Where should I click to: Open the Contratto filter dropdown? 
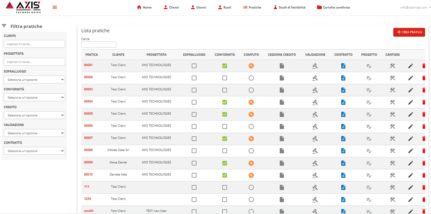pos(34,151)
